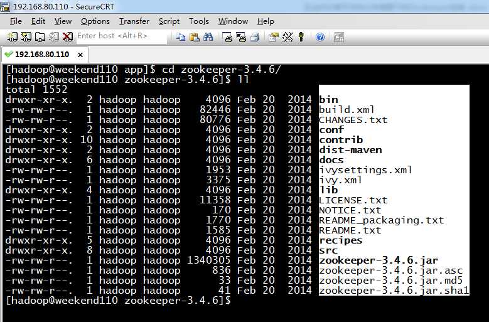Click the 'total 1552' line
This screenshot has height=322, width=489.
(36, 90)
